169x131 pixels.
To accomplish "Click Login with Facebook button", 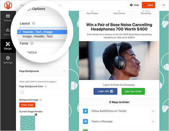I will [105, 91].
